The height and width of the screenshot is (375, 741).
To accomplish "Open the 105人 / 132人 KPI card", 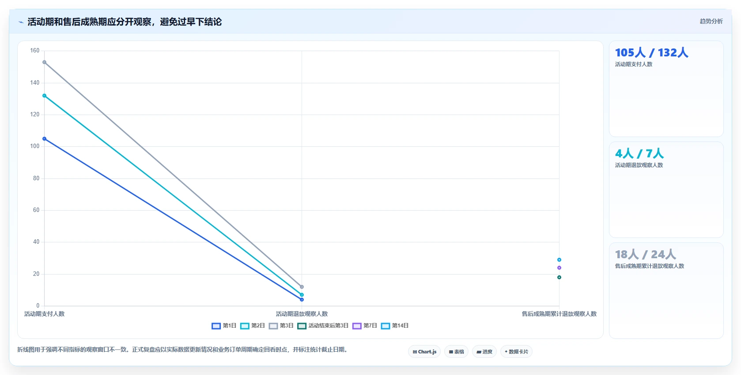I will click(x=666, y=89).
